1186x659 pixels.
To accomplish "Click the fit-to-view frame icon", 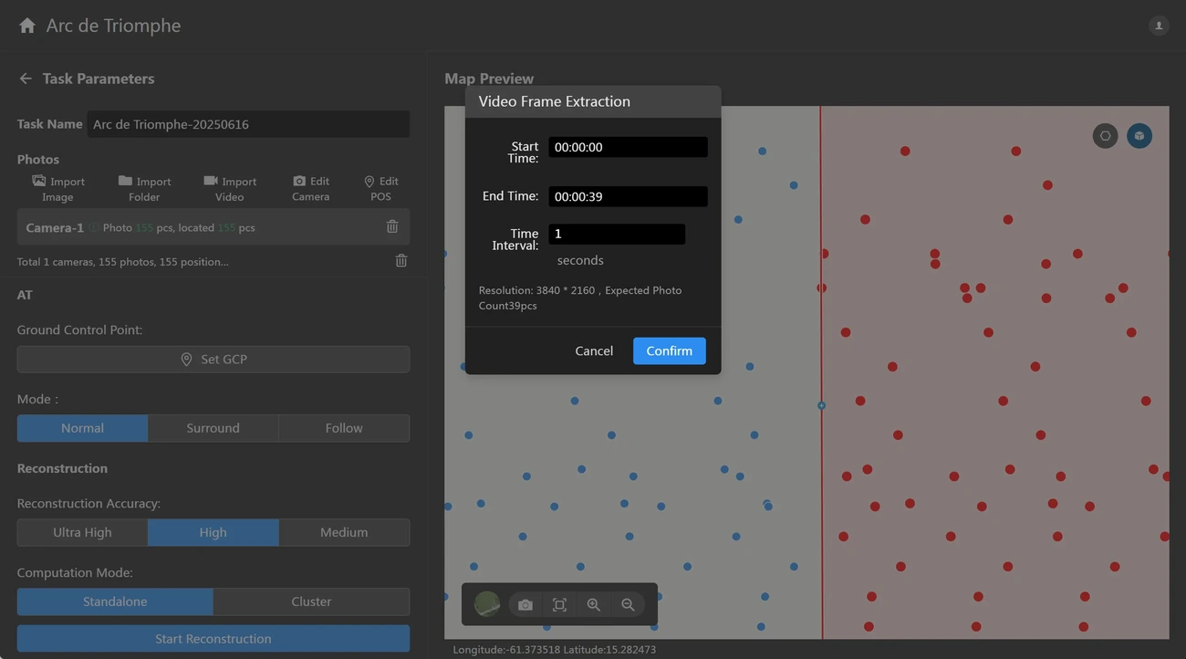I will pyautogui.click(x=559, y=605).
